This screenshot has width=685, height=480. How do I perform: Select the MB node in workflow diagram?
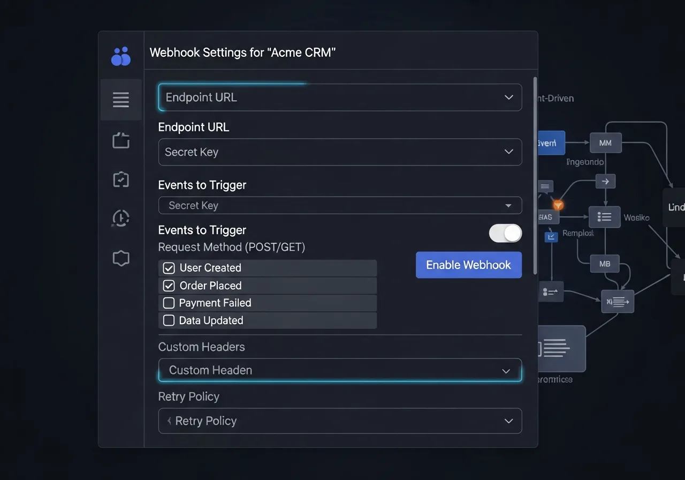click(605, 264)
